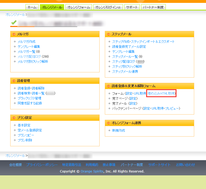Click the プラン設定 section header icon
Screen dimensions: 206x189
click(14, 118)
